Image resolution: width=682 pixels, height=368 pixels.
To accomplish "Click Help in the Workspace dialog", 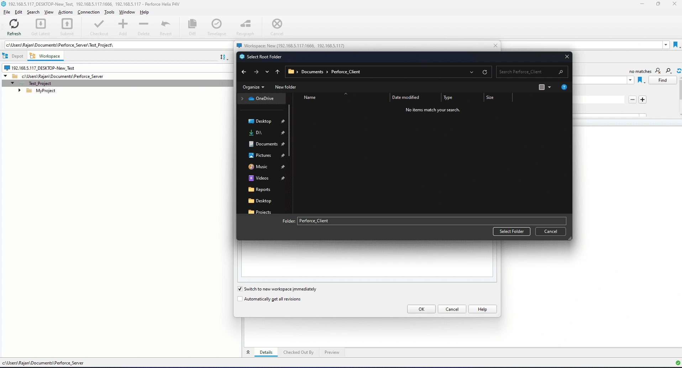I will [x=482, y=309].
